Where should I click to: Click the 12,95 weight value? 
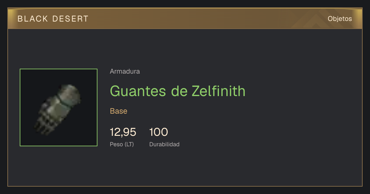[123, 132]
